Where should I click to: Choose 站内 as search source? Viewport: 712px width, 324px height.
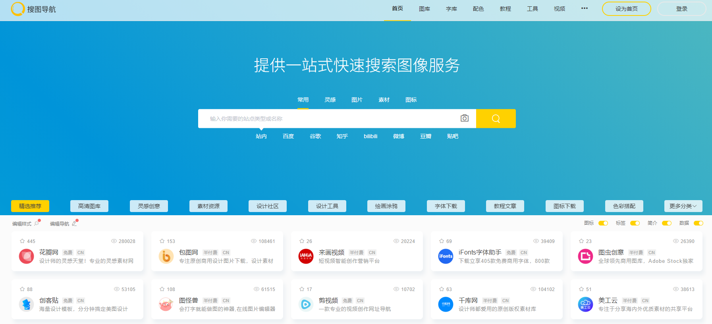(x=261, y=136)
